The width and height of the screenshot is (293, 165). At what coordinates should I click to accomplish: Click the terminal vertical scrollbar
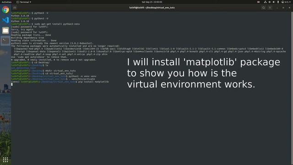click(x=292, y=88)
